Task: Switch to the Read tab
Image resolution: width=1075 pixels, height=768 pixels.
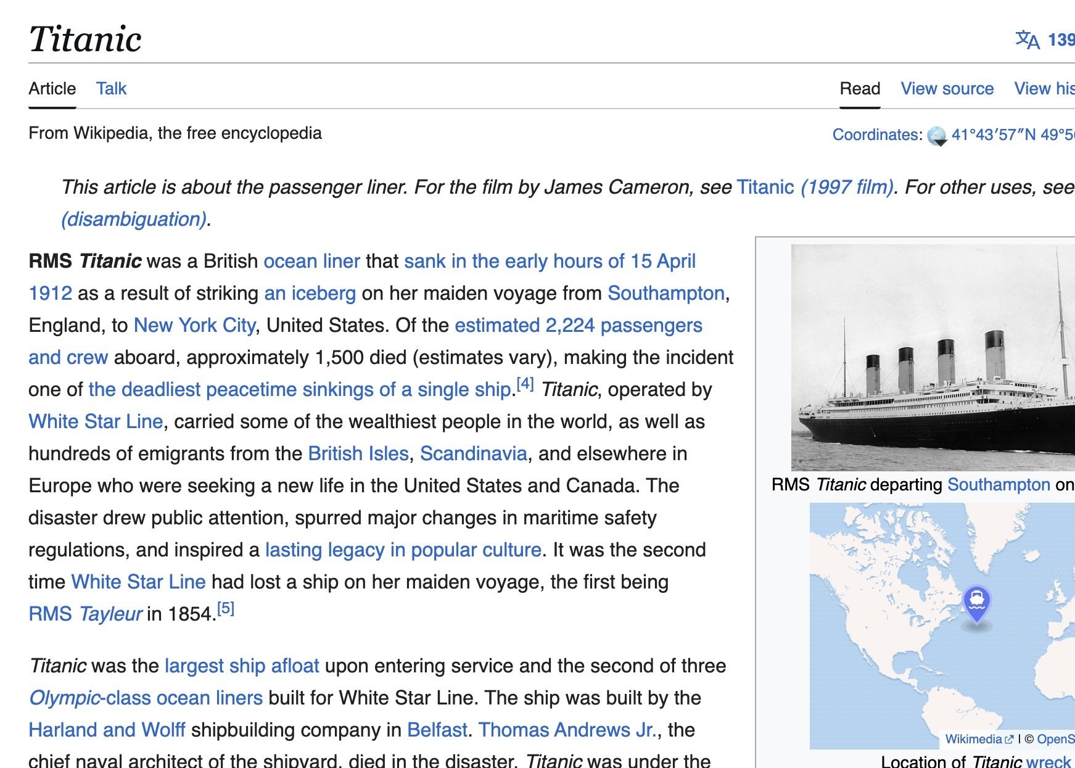Action: [x=860, y=89]
